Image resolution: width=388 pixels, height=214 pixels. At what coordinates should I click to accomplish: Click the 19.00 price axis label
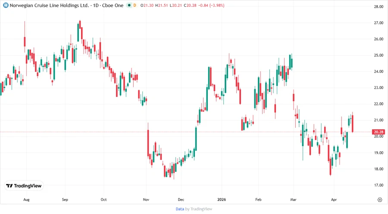click(x=379, y=153)
